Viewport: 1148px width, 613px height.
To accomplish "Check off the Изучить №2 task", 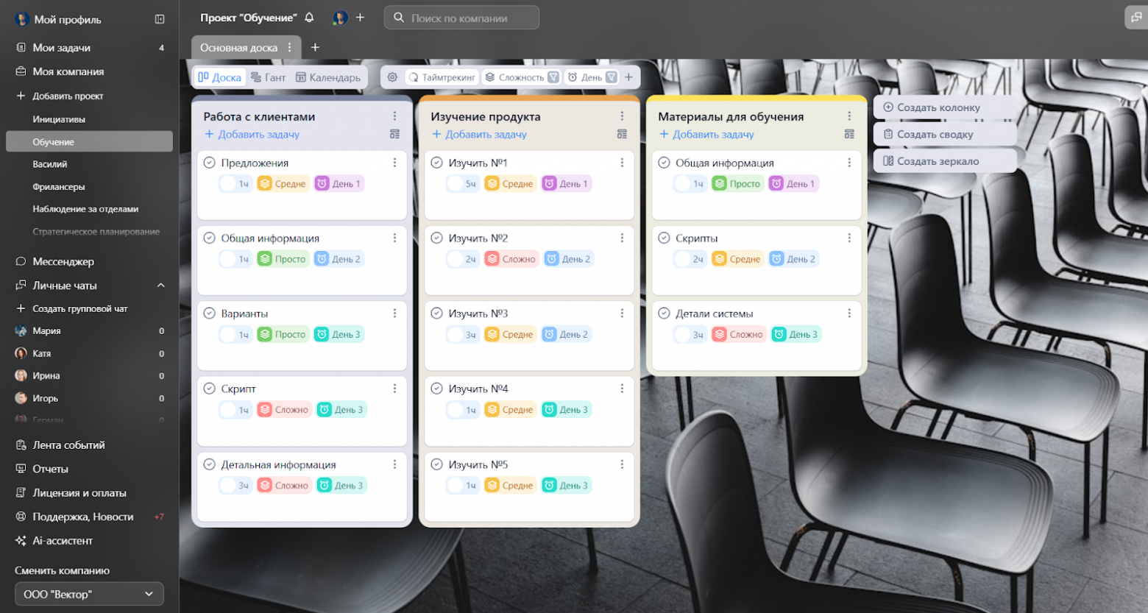I will tap(436, 238).
